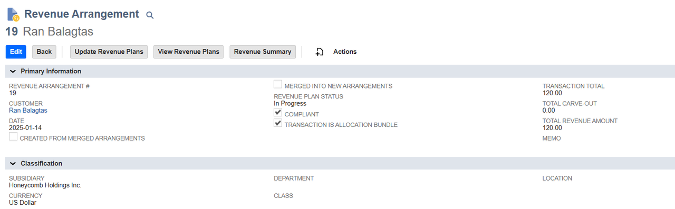
Task: Click the Classification header label
Action: [41, 164]
